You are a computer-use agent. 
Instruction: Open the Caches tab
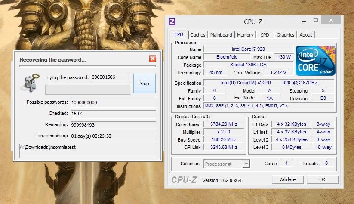pos(198,35)
